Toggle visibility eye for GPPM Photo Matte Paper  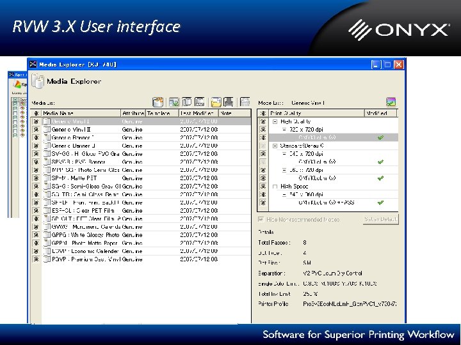(x=36, y=243)
